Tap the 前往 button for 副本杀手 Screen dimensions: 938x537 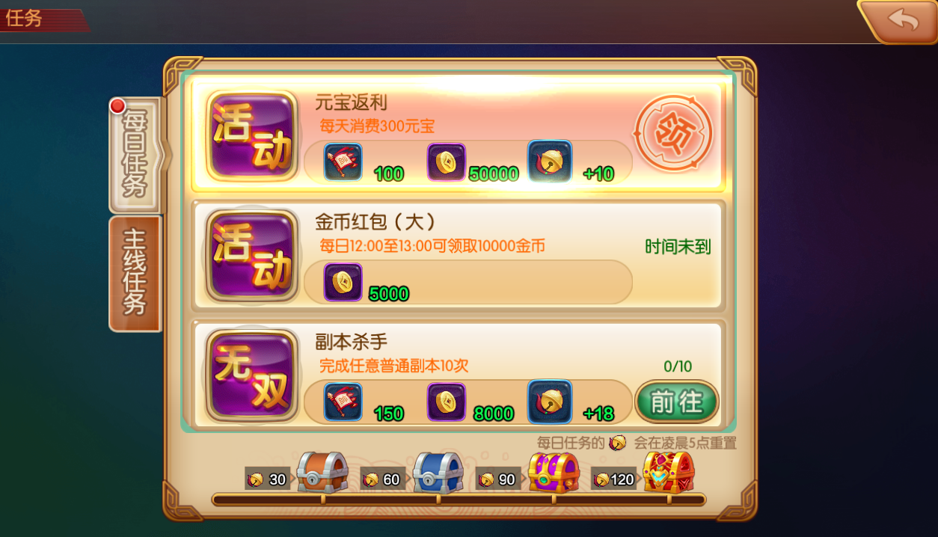[x=677, y=402]
